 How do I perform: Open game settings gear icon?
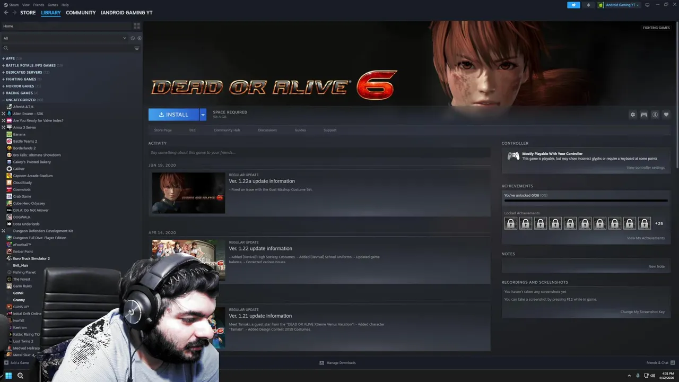[632, 115]
